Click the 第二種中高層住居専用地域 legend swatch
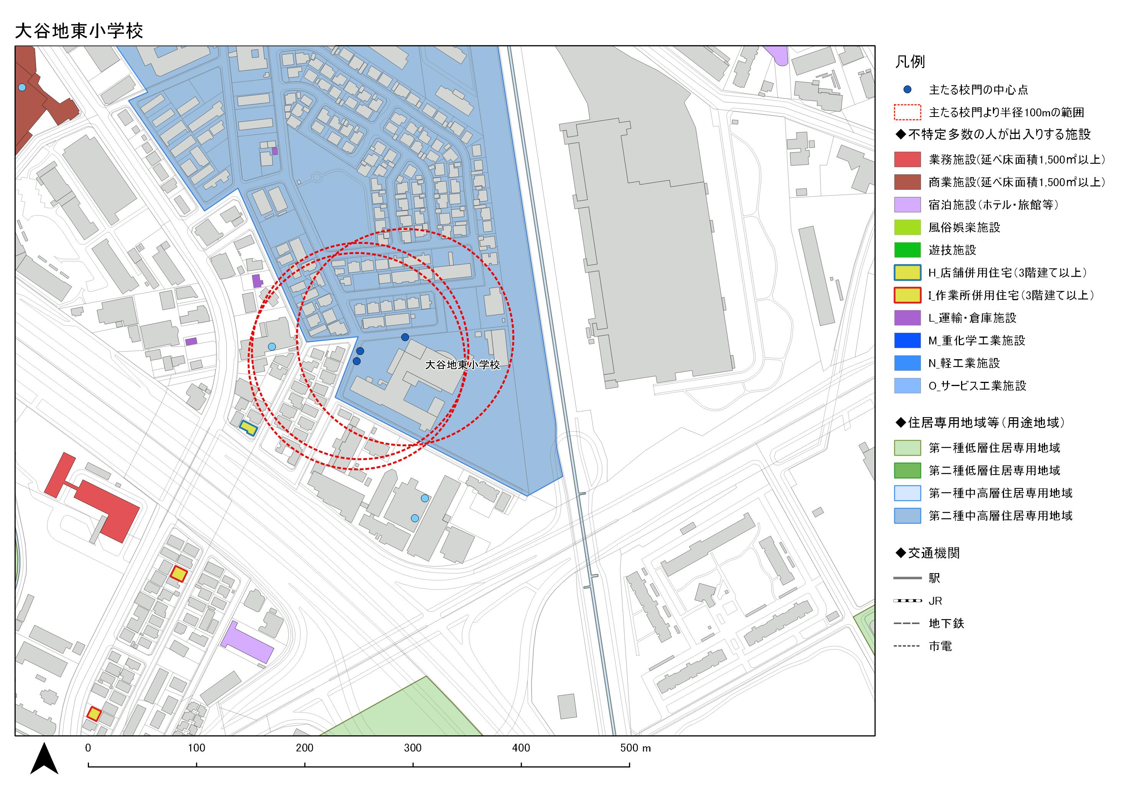The height and width of the screenshot is (792, 1121). pos(907,515)
